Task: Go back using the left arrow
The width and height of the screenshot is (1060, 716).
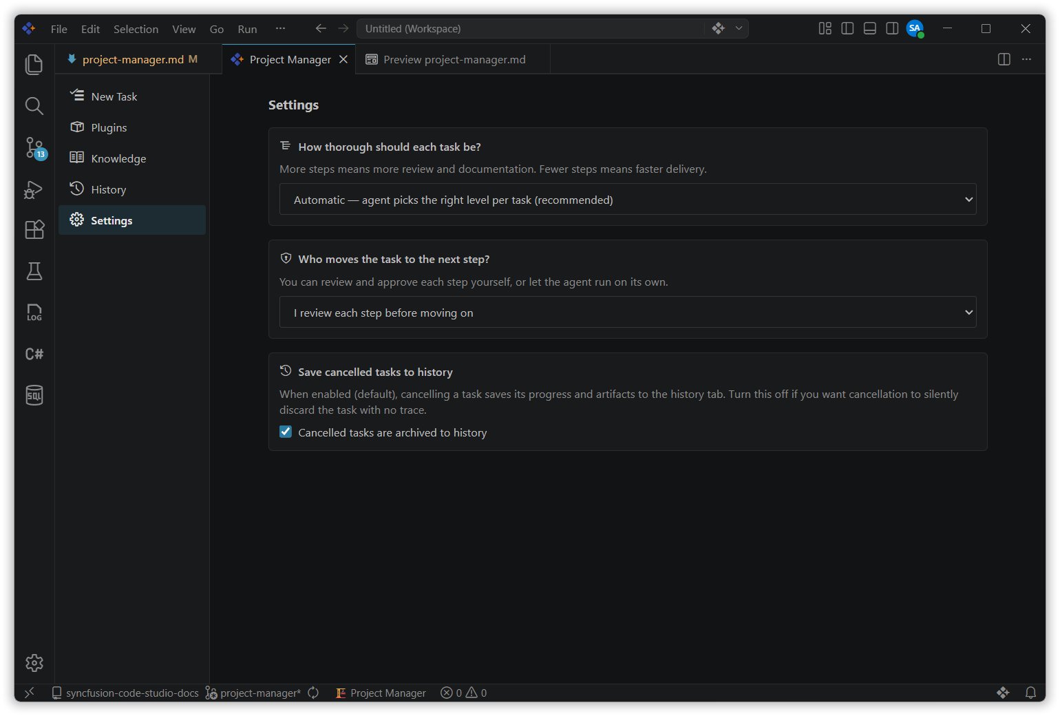Action: pyautogui.click(x=321, y=28)
